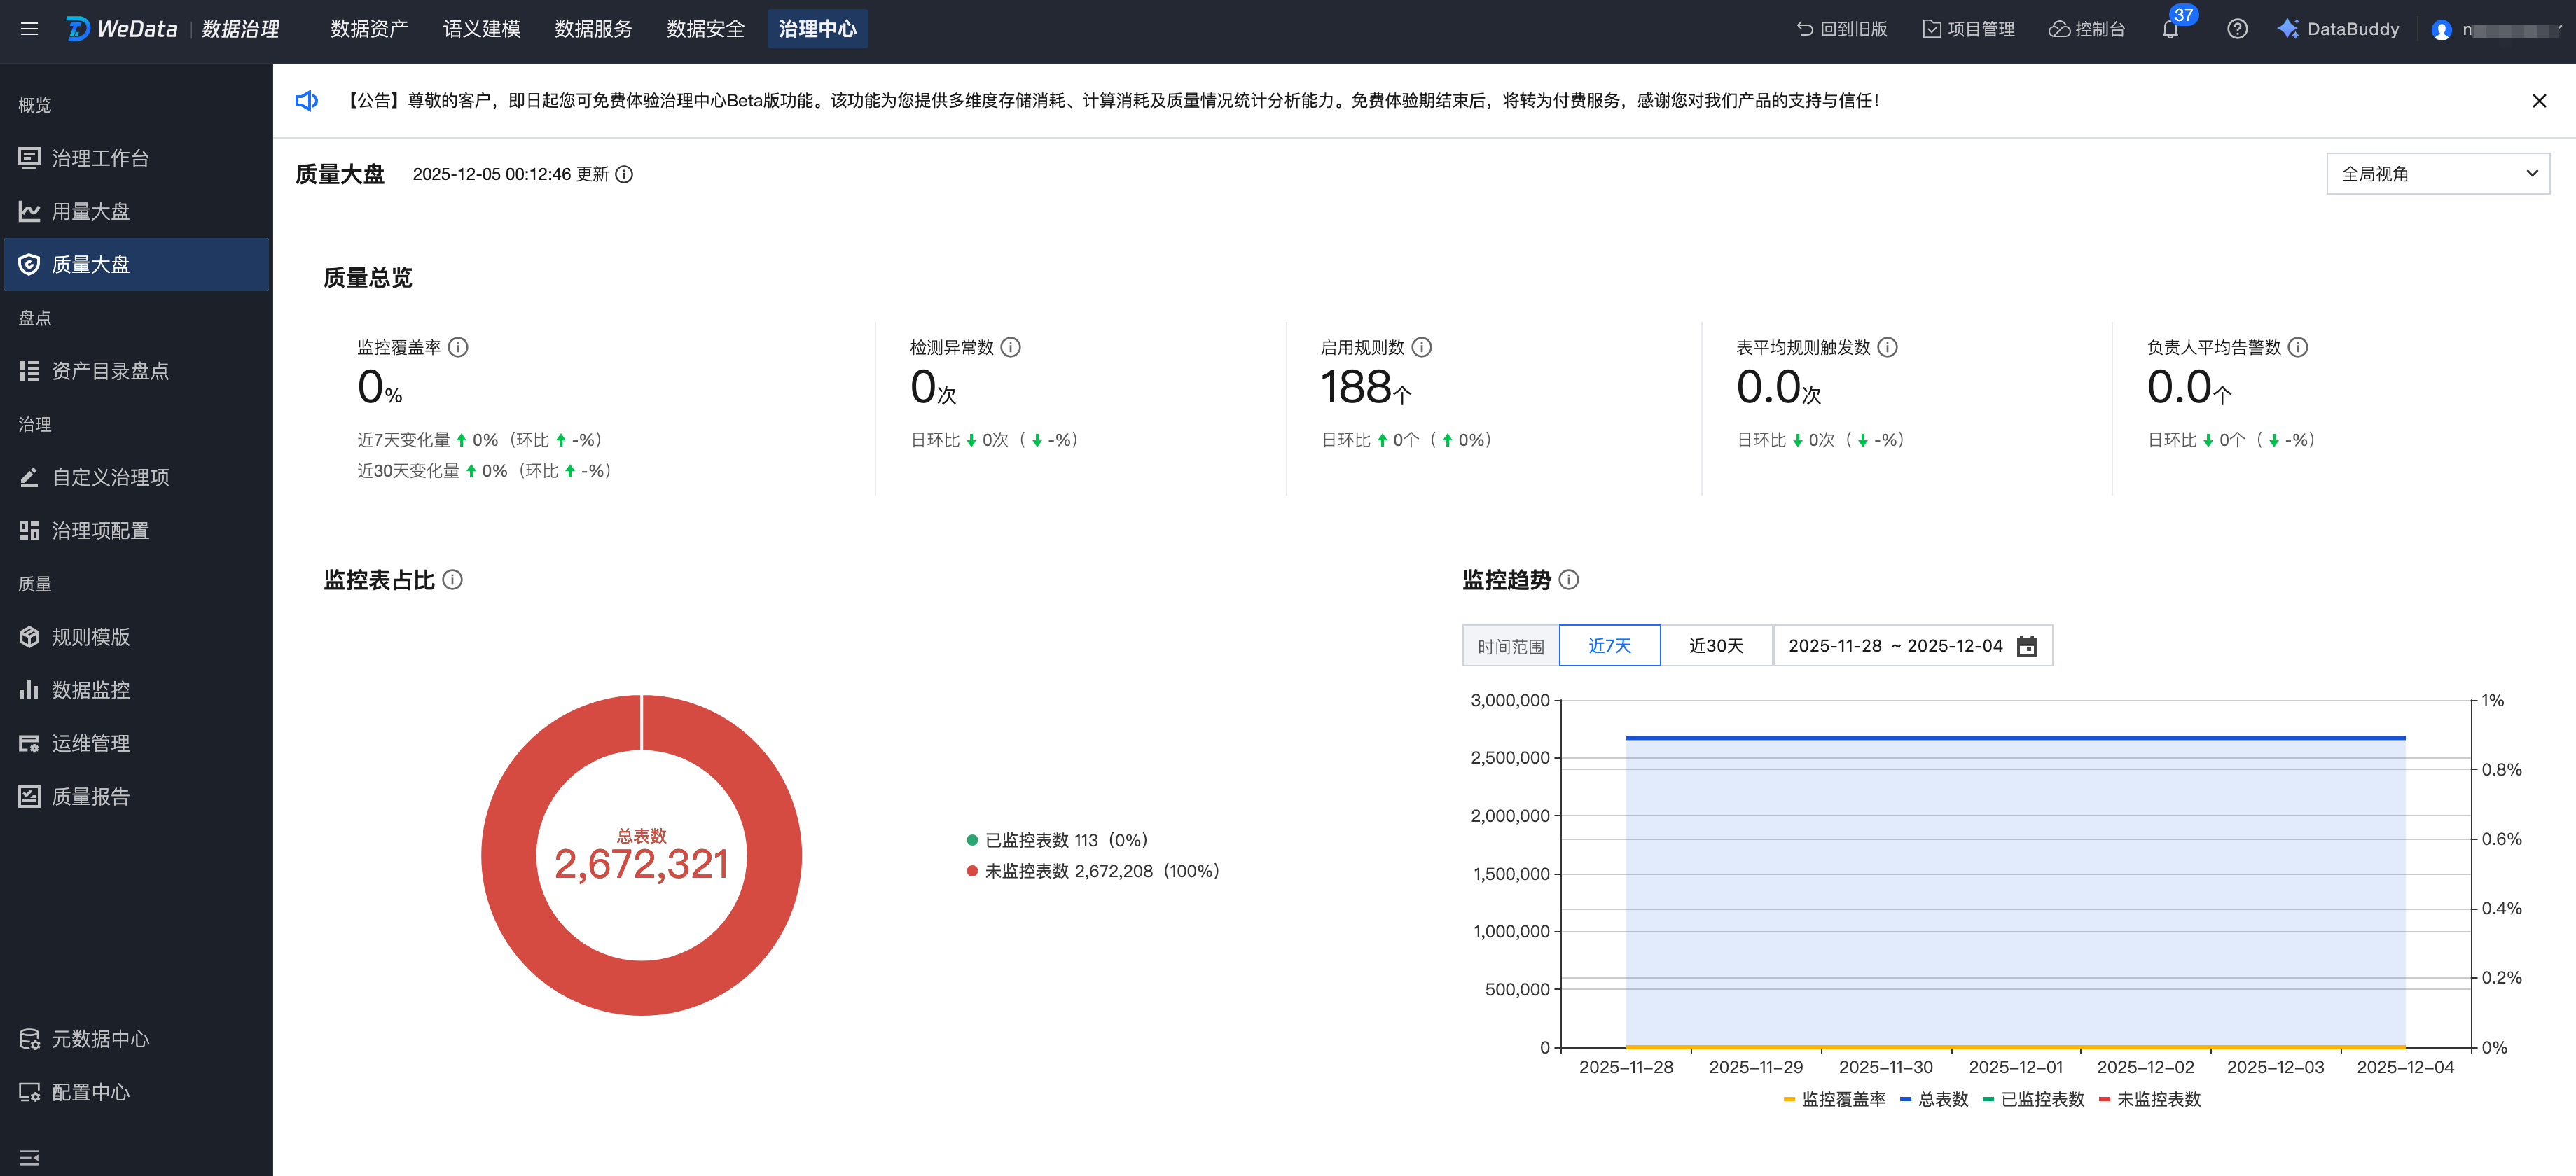
Task: Open the 全局视角 dropdown
Action: (2437, 174)
